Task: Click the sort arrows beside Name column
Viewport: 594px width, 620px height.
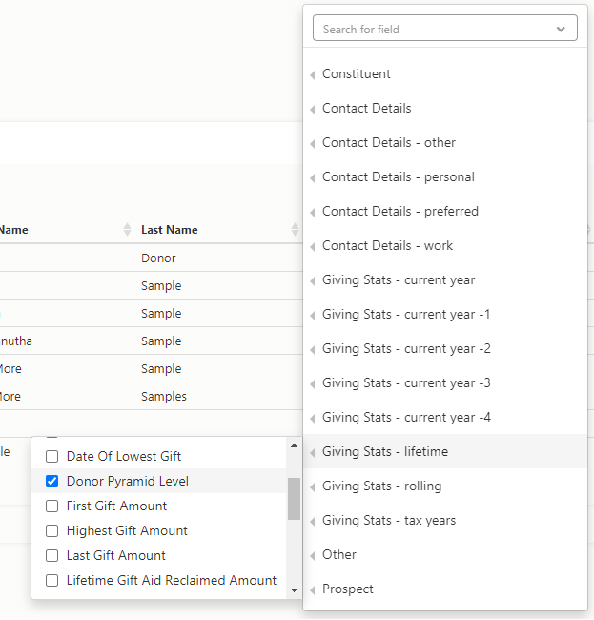Action: (x=127, y=230)
